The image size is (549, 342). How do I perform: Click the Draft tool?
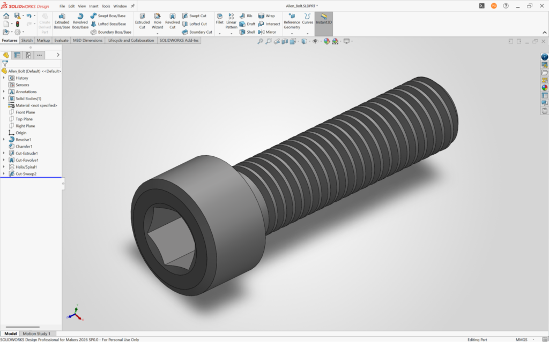point(247,24)
